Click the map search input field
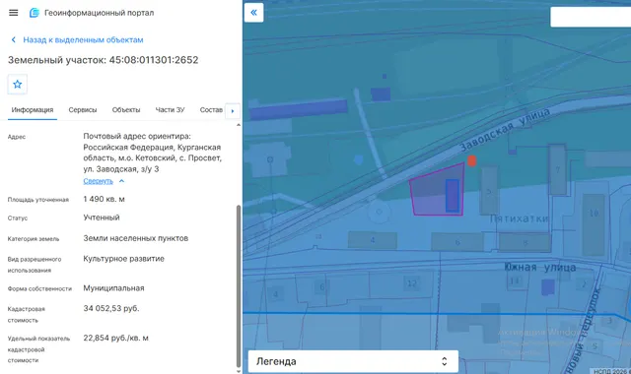 coord(591,17)
